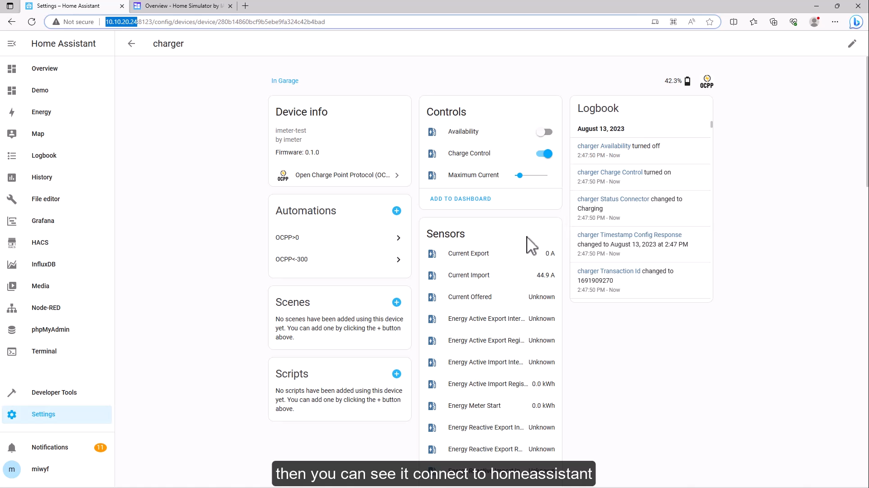This screenshot has height=488, width=869.
Task: Open Notifications bell in sidebar
Action: [x=12, y=448]
